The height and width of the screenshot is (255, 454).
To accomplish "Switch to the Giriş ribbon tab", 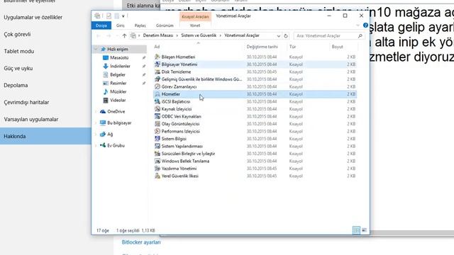I will (x=120, y=25).
